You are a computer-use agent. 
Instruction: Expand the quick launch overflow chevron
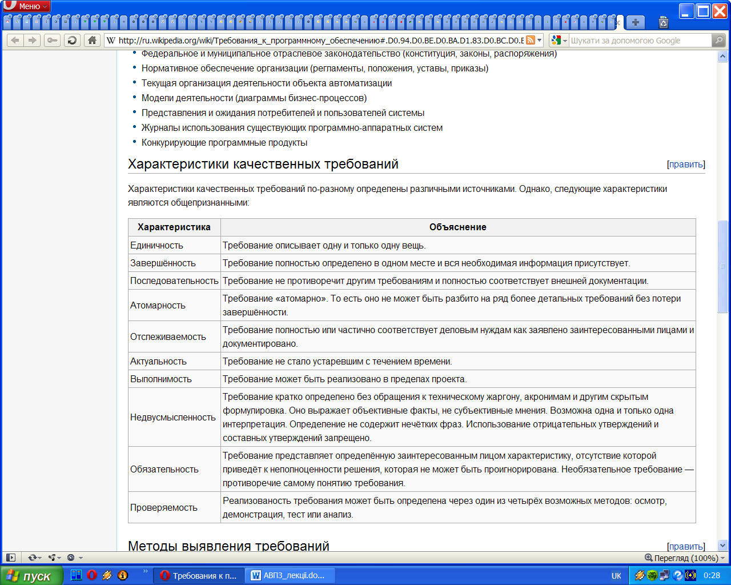click(145, 571)
